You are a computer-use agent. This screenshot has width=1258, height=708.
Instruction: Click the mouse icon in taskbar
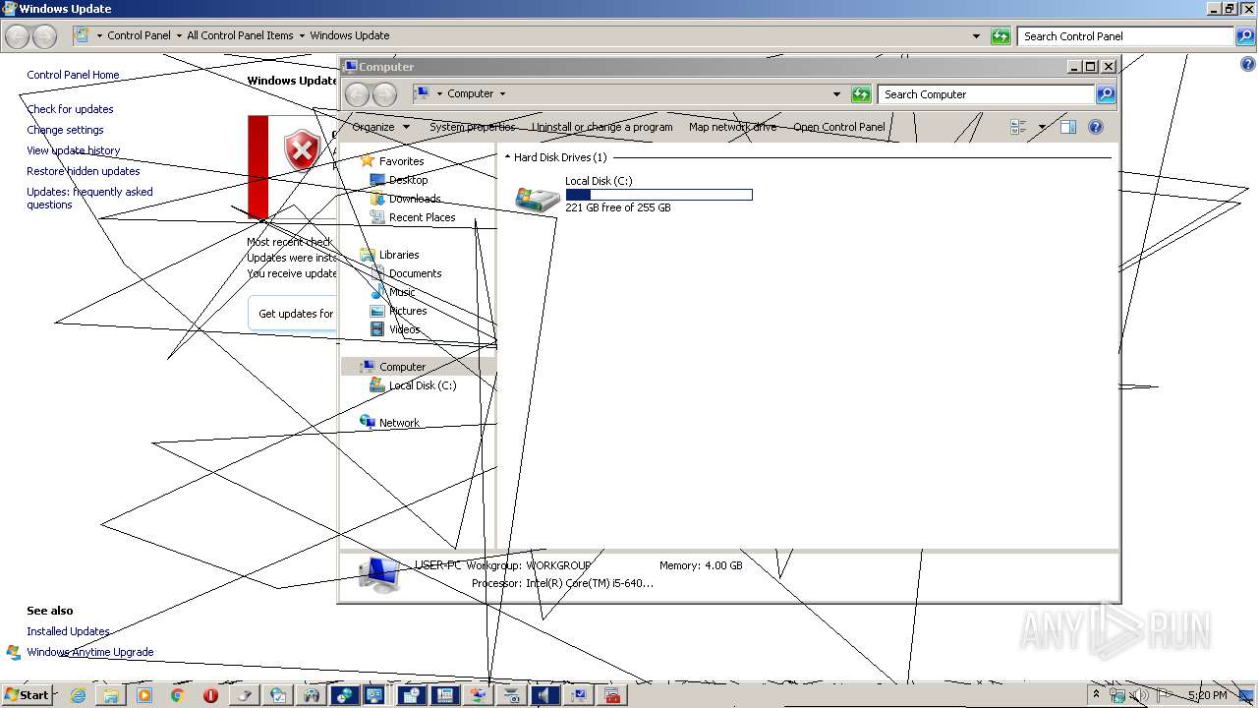pyautogui.click(x=245, y=695)
